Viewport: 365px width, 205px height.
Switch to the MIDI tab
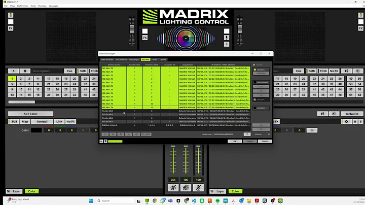coord(155,60)
